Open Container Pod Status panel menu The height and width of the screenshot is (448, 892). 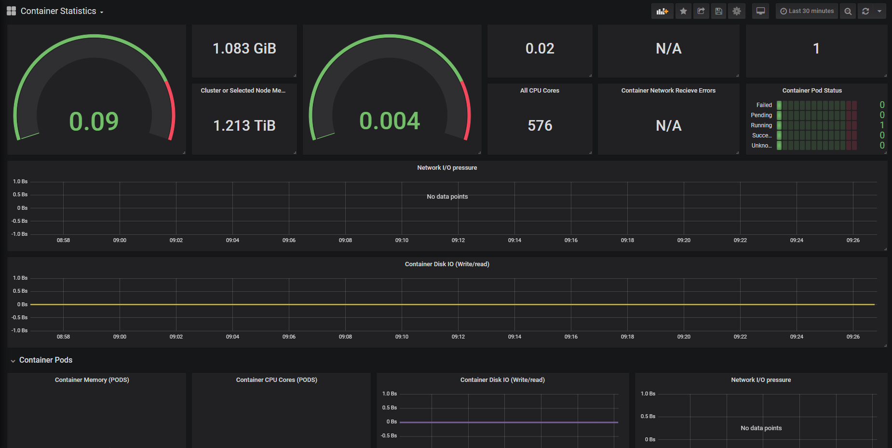pyautogui.click(x=812, y=91)
